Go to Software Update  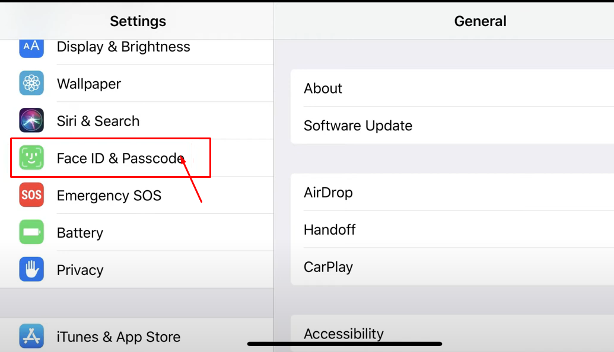coord(452,125)
